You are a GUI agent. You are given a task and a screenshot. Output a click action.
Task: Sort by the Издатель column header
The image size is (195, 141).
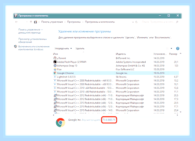pos(121,54)
